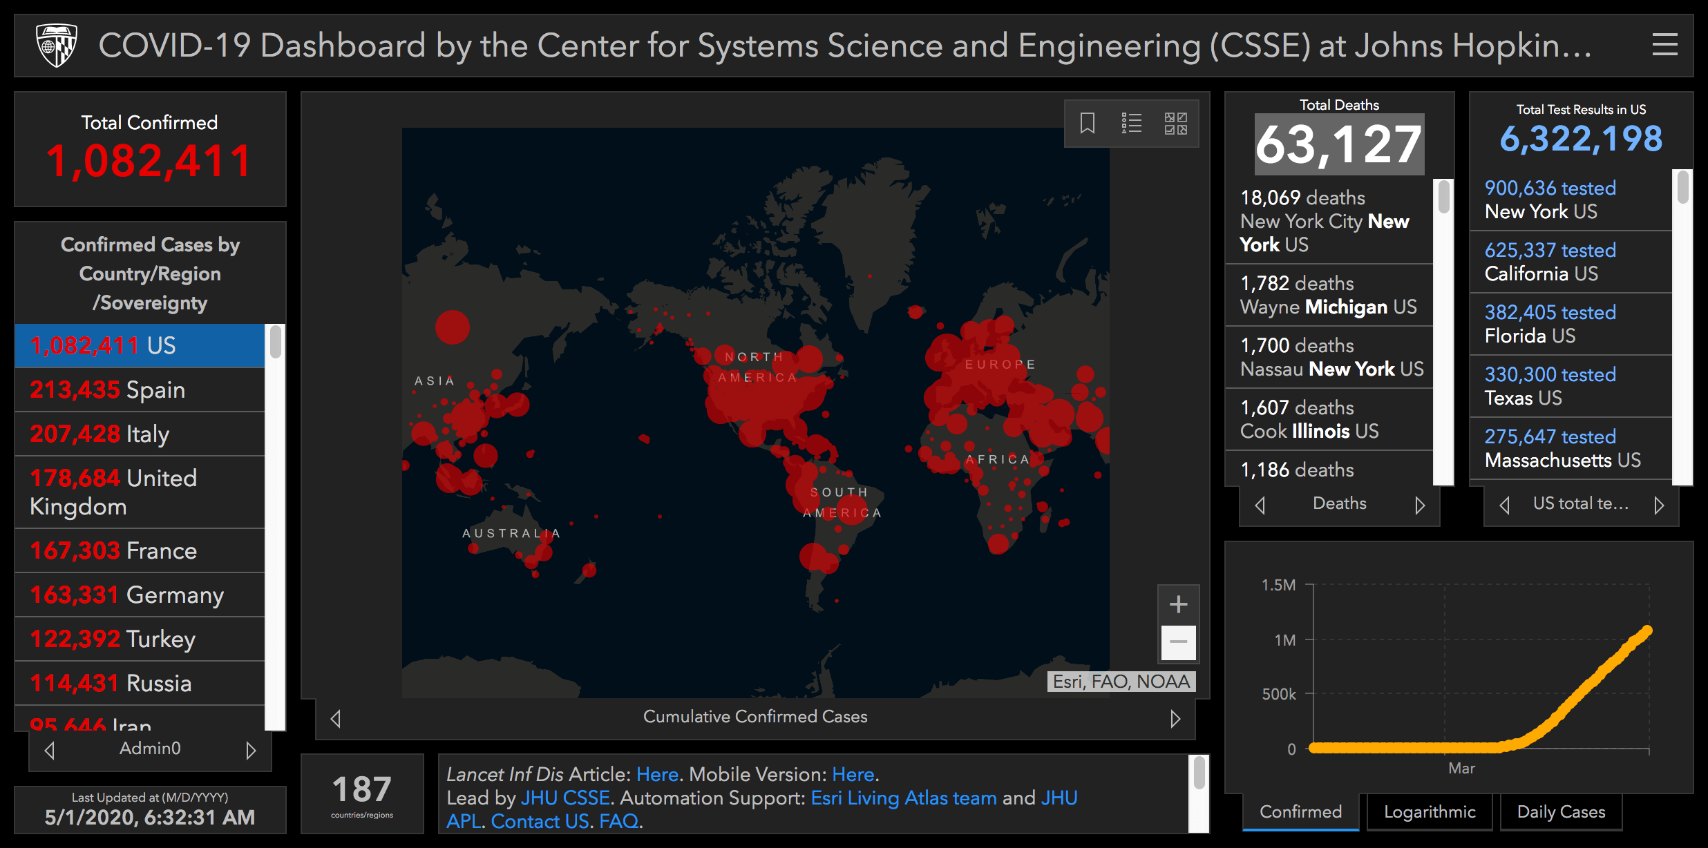The image size is (1708, 848).
Task: Select the US row in country list
Action: click(140, 345)
